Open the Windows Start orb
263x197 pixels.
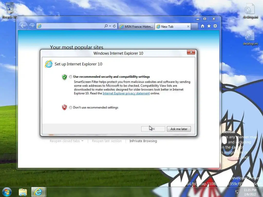tap(7, 192)
